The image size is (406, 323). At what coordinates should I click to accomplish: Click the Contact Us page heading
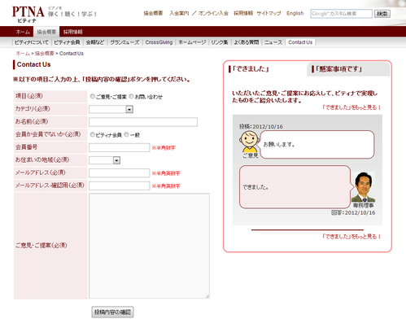click(33, 64)
